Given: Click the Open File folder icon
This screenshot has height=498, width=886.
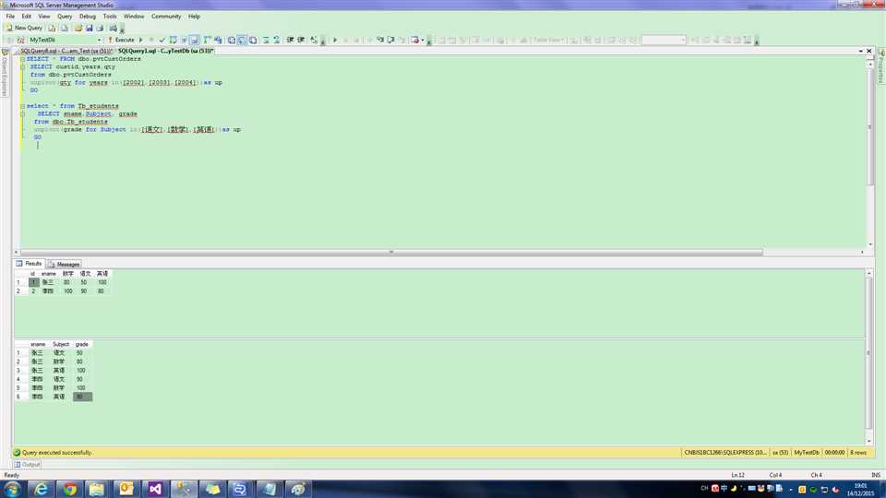Looking at the screenshot, I should click(78, 28).
